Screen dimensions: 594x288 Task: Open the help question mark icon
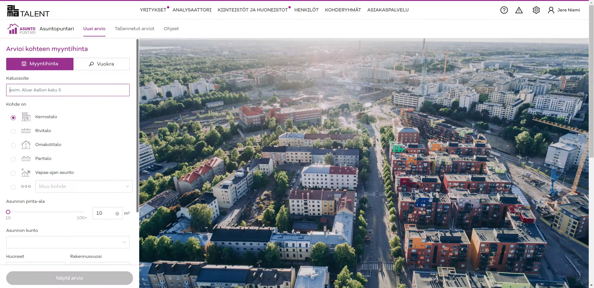(504, 10)
